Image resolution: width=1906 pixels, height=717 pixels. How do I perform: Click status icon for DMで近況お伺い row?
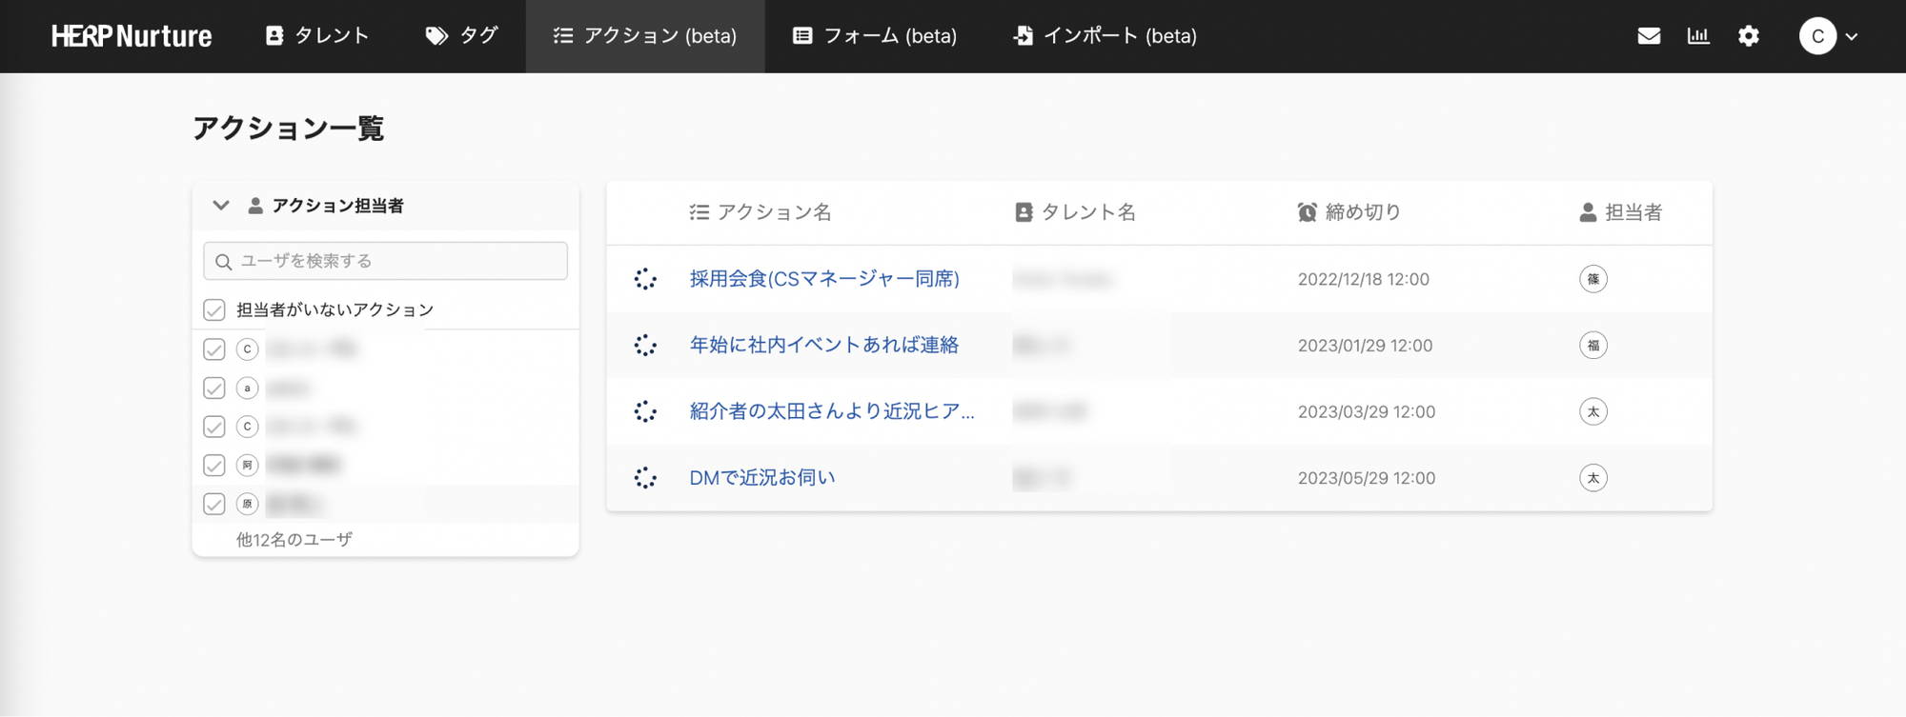tap(645, 478)
